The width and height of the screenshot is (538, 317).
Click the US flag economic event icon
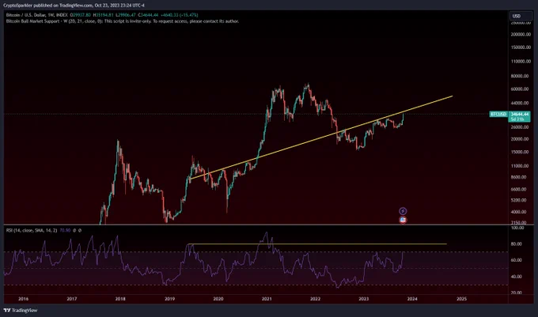pos(403,220)
